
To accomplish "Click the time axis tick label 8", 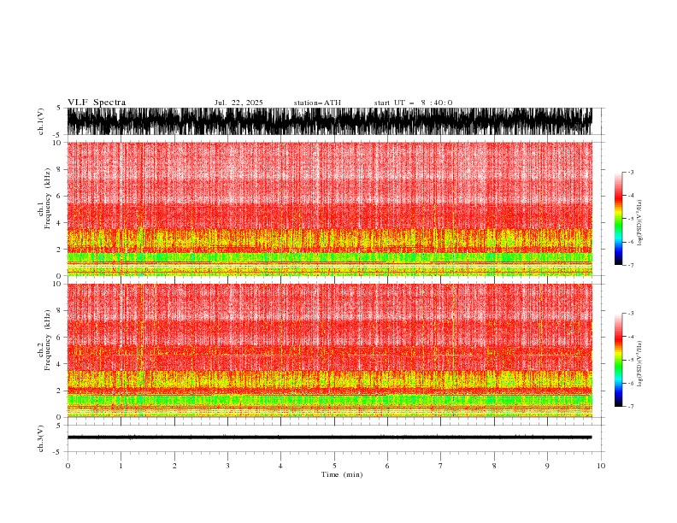I will [x=494, y=466].
